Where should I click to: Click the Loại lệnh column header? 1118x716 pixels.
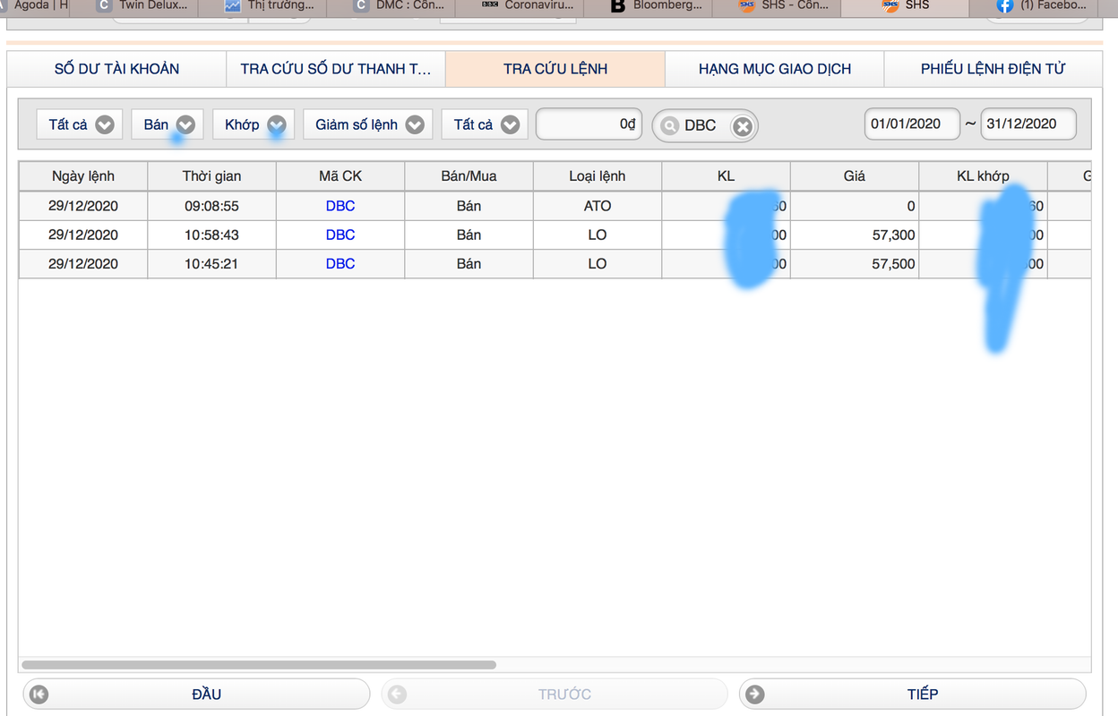[598, 176]
